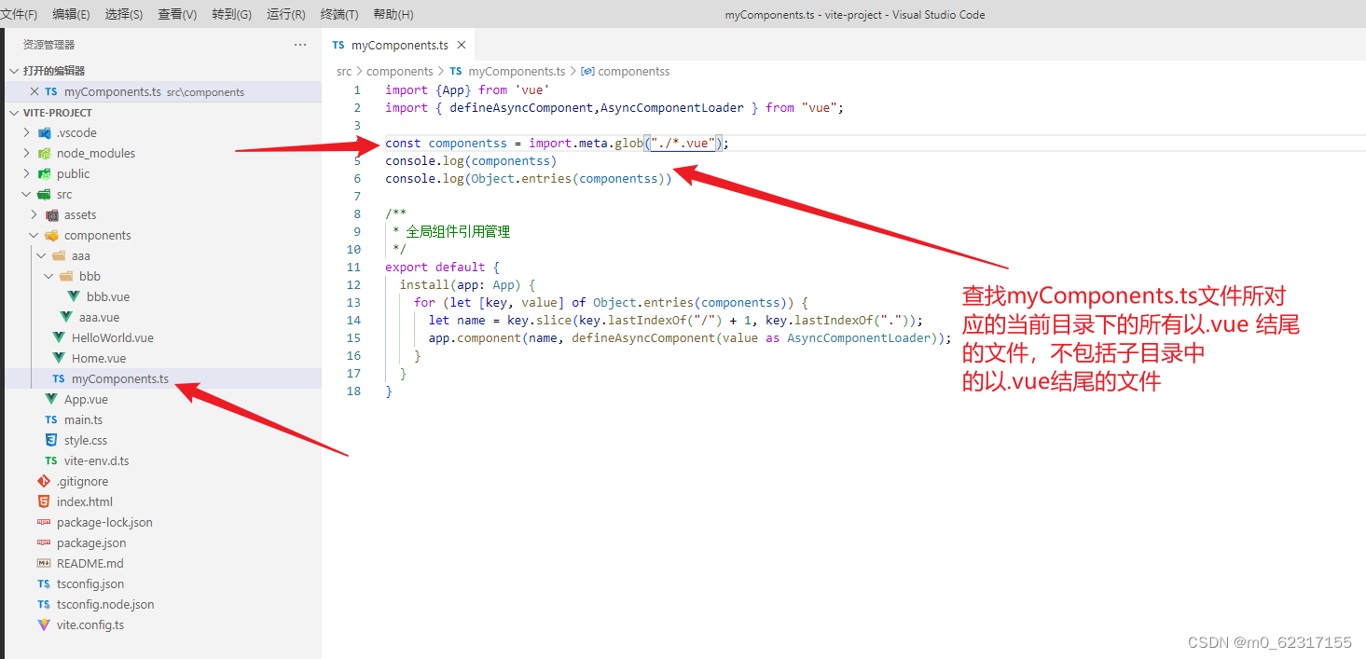
Task: Select the myComponents.ts editor tab
Action: 399,45
